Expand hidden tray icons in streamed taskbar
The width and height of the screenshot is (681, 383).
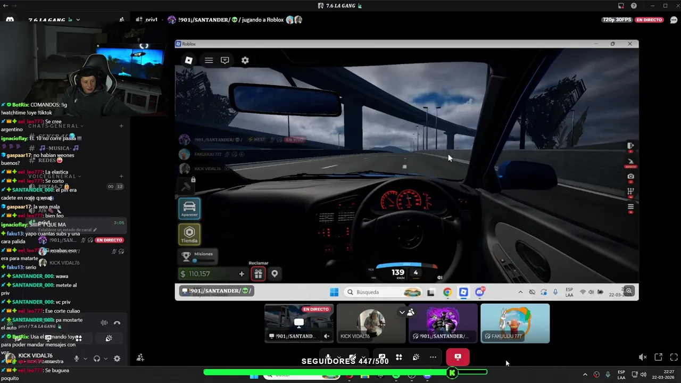point(520,292)
